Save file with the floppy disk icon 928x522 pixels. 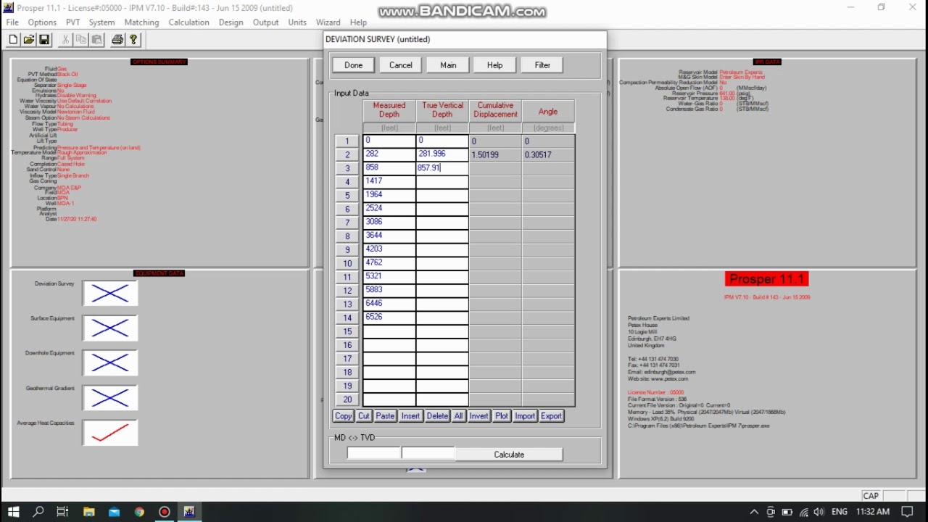43,40
